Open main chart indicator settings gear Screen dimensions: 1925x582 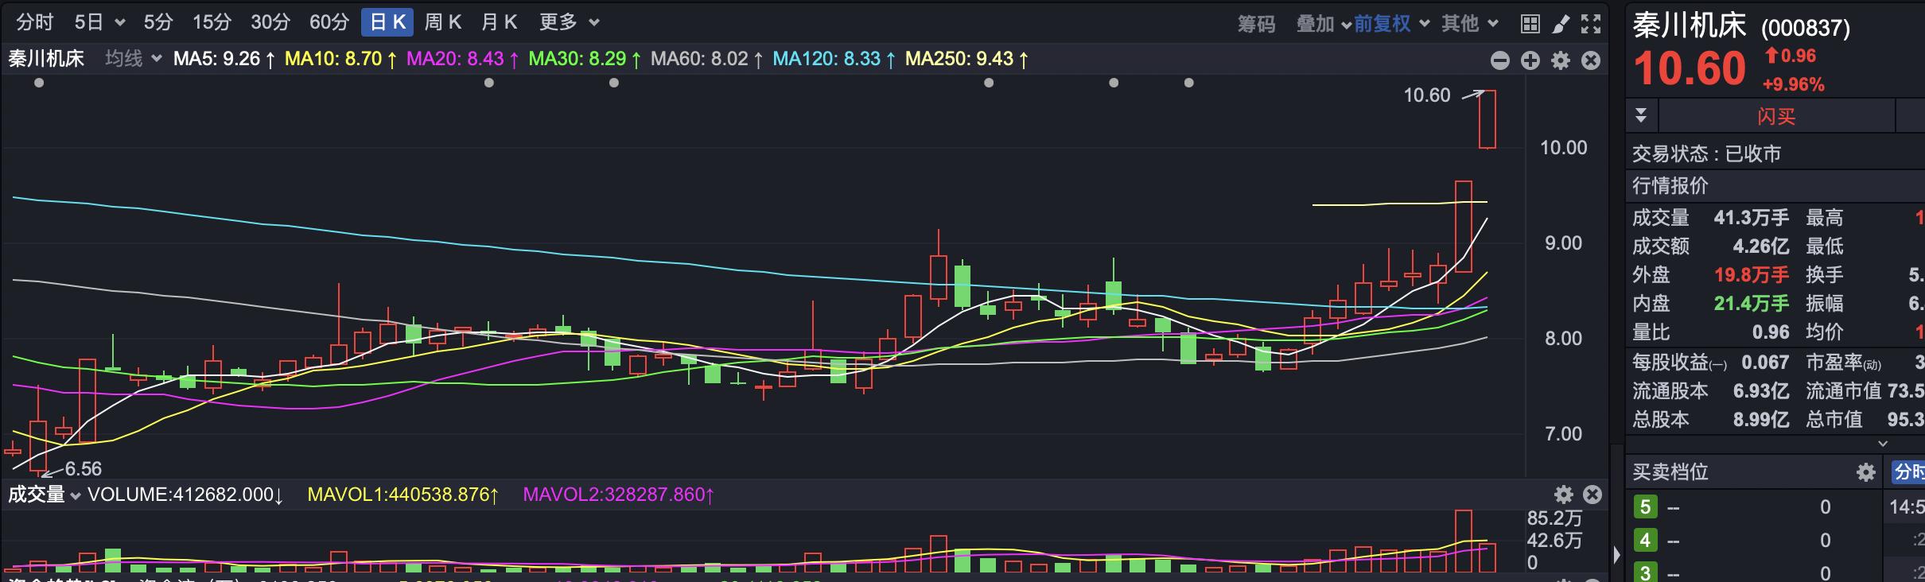click(x=1561, y=60)
